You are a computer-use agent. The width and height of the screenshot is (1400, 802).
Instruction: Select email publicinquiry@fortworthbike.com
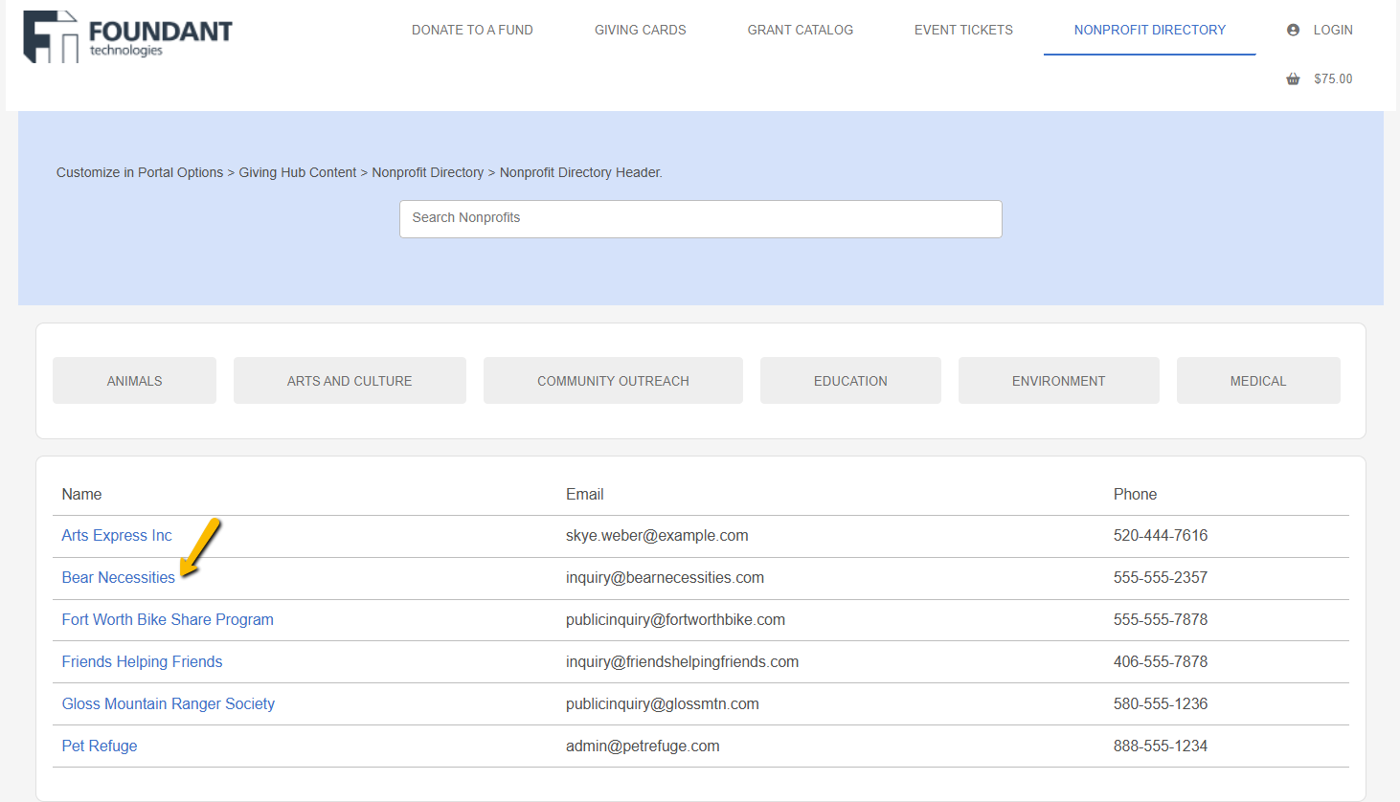(x=675, y=620)
